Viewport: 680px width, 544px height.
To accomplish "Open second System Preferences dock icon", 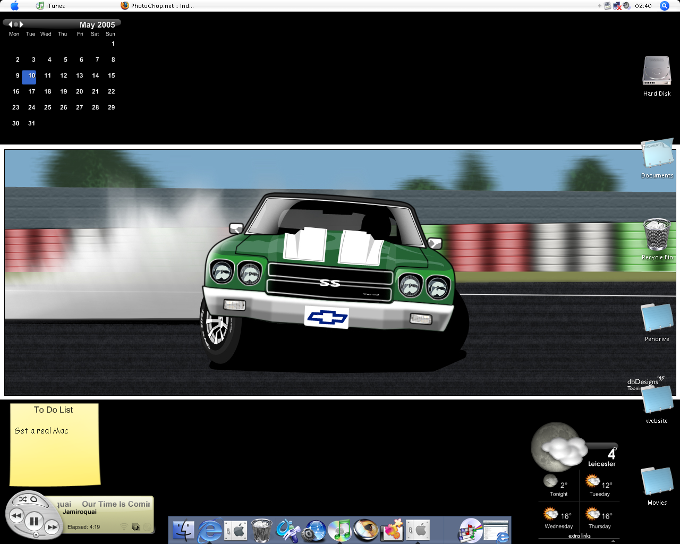I will pos(418,530).
